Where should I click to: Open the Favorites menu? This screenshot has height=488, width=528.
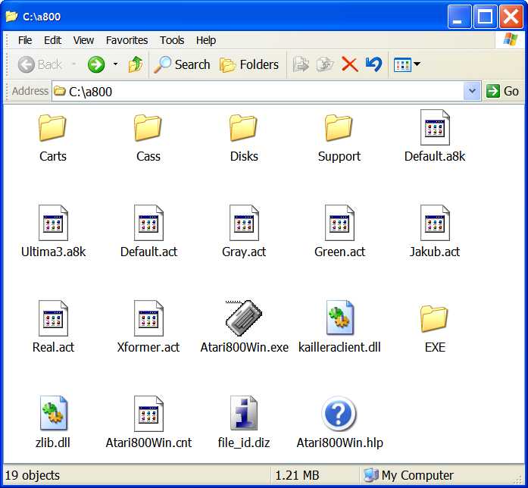click(127, 40)
